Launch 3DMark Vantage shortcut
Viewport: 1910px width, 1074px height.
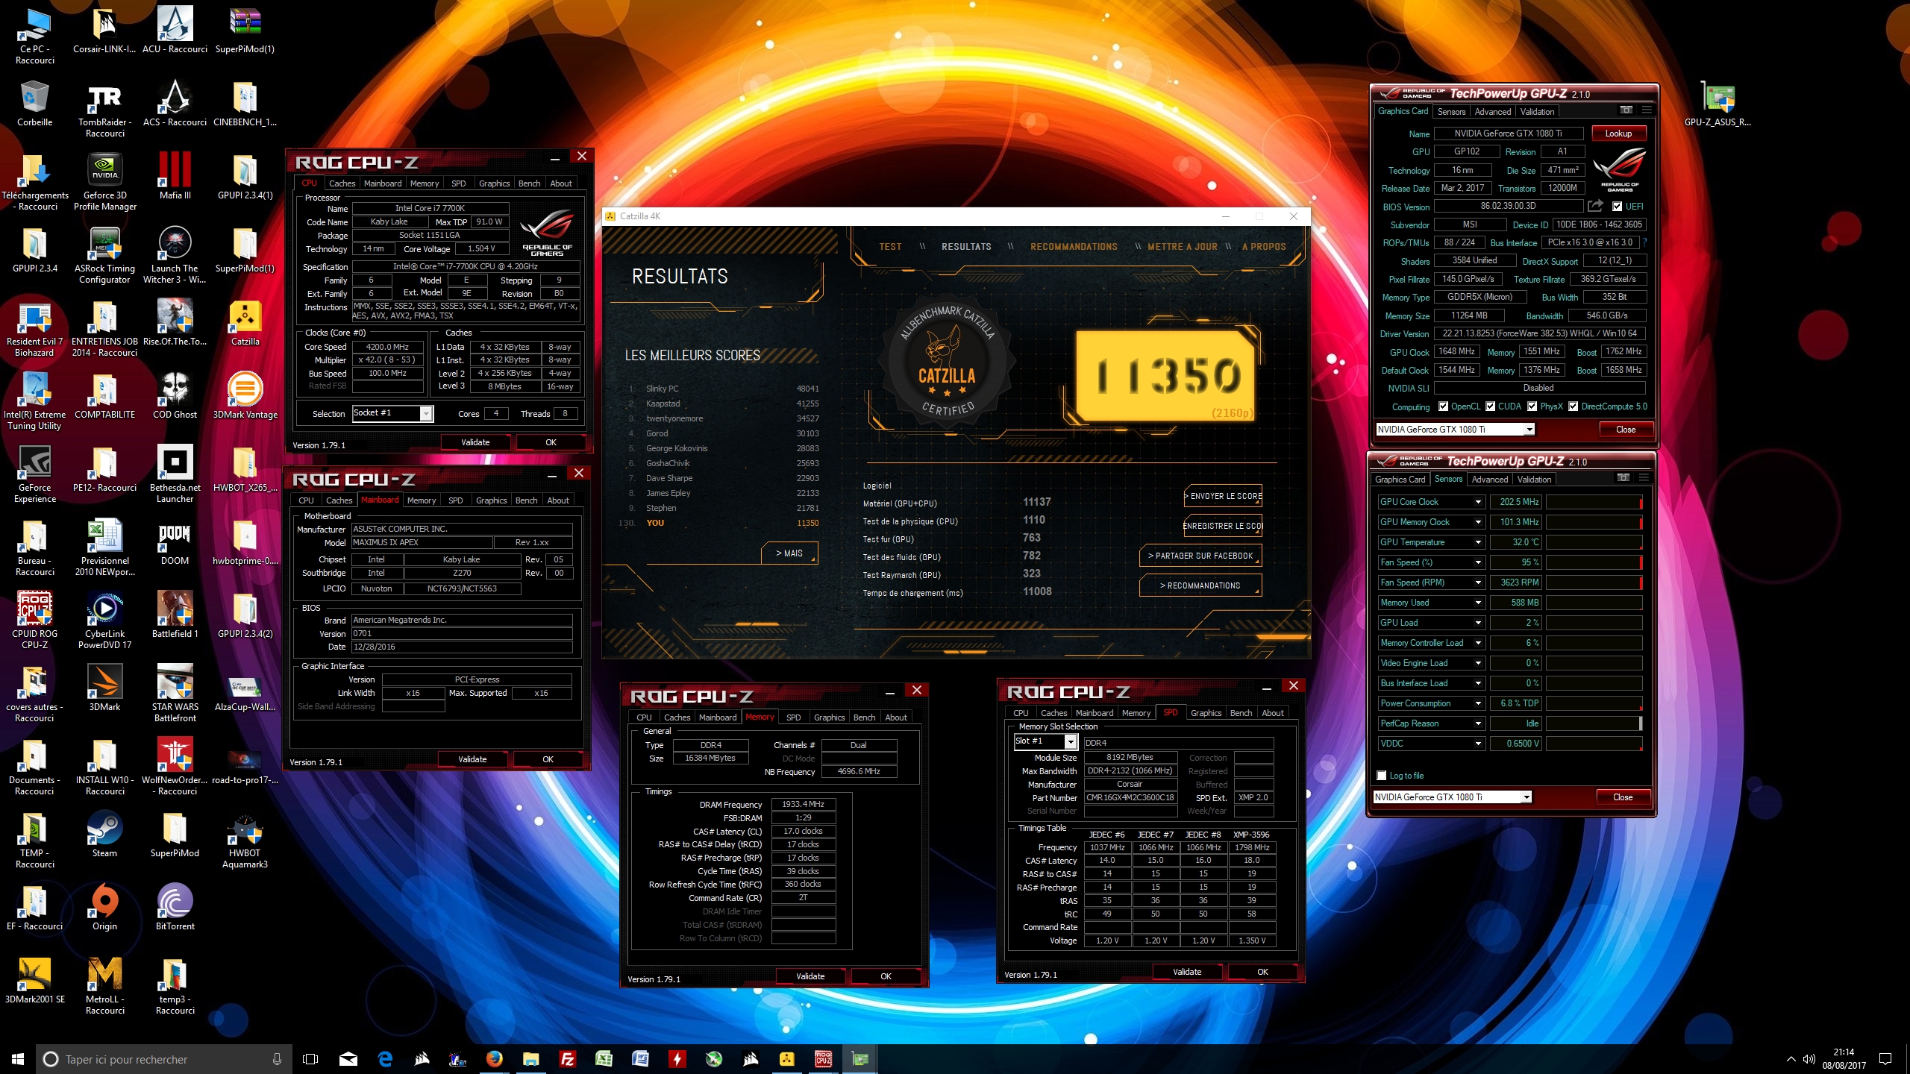[245, 395]
